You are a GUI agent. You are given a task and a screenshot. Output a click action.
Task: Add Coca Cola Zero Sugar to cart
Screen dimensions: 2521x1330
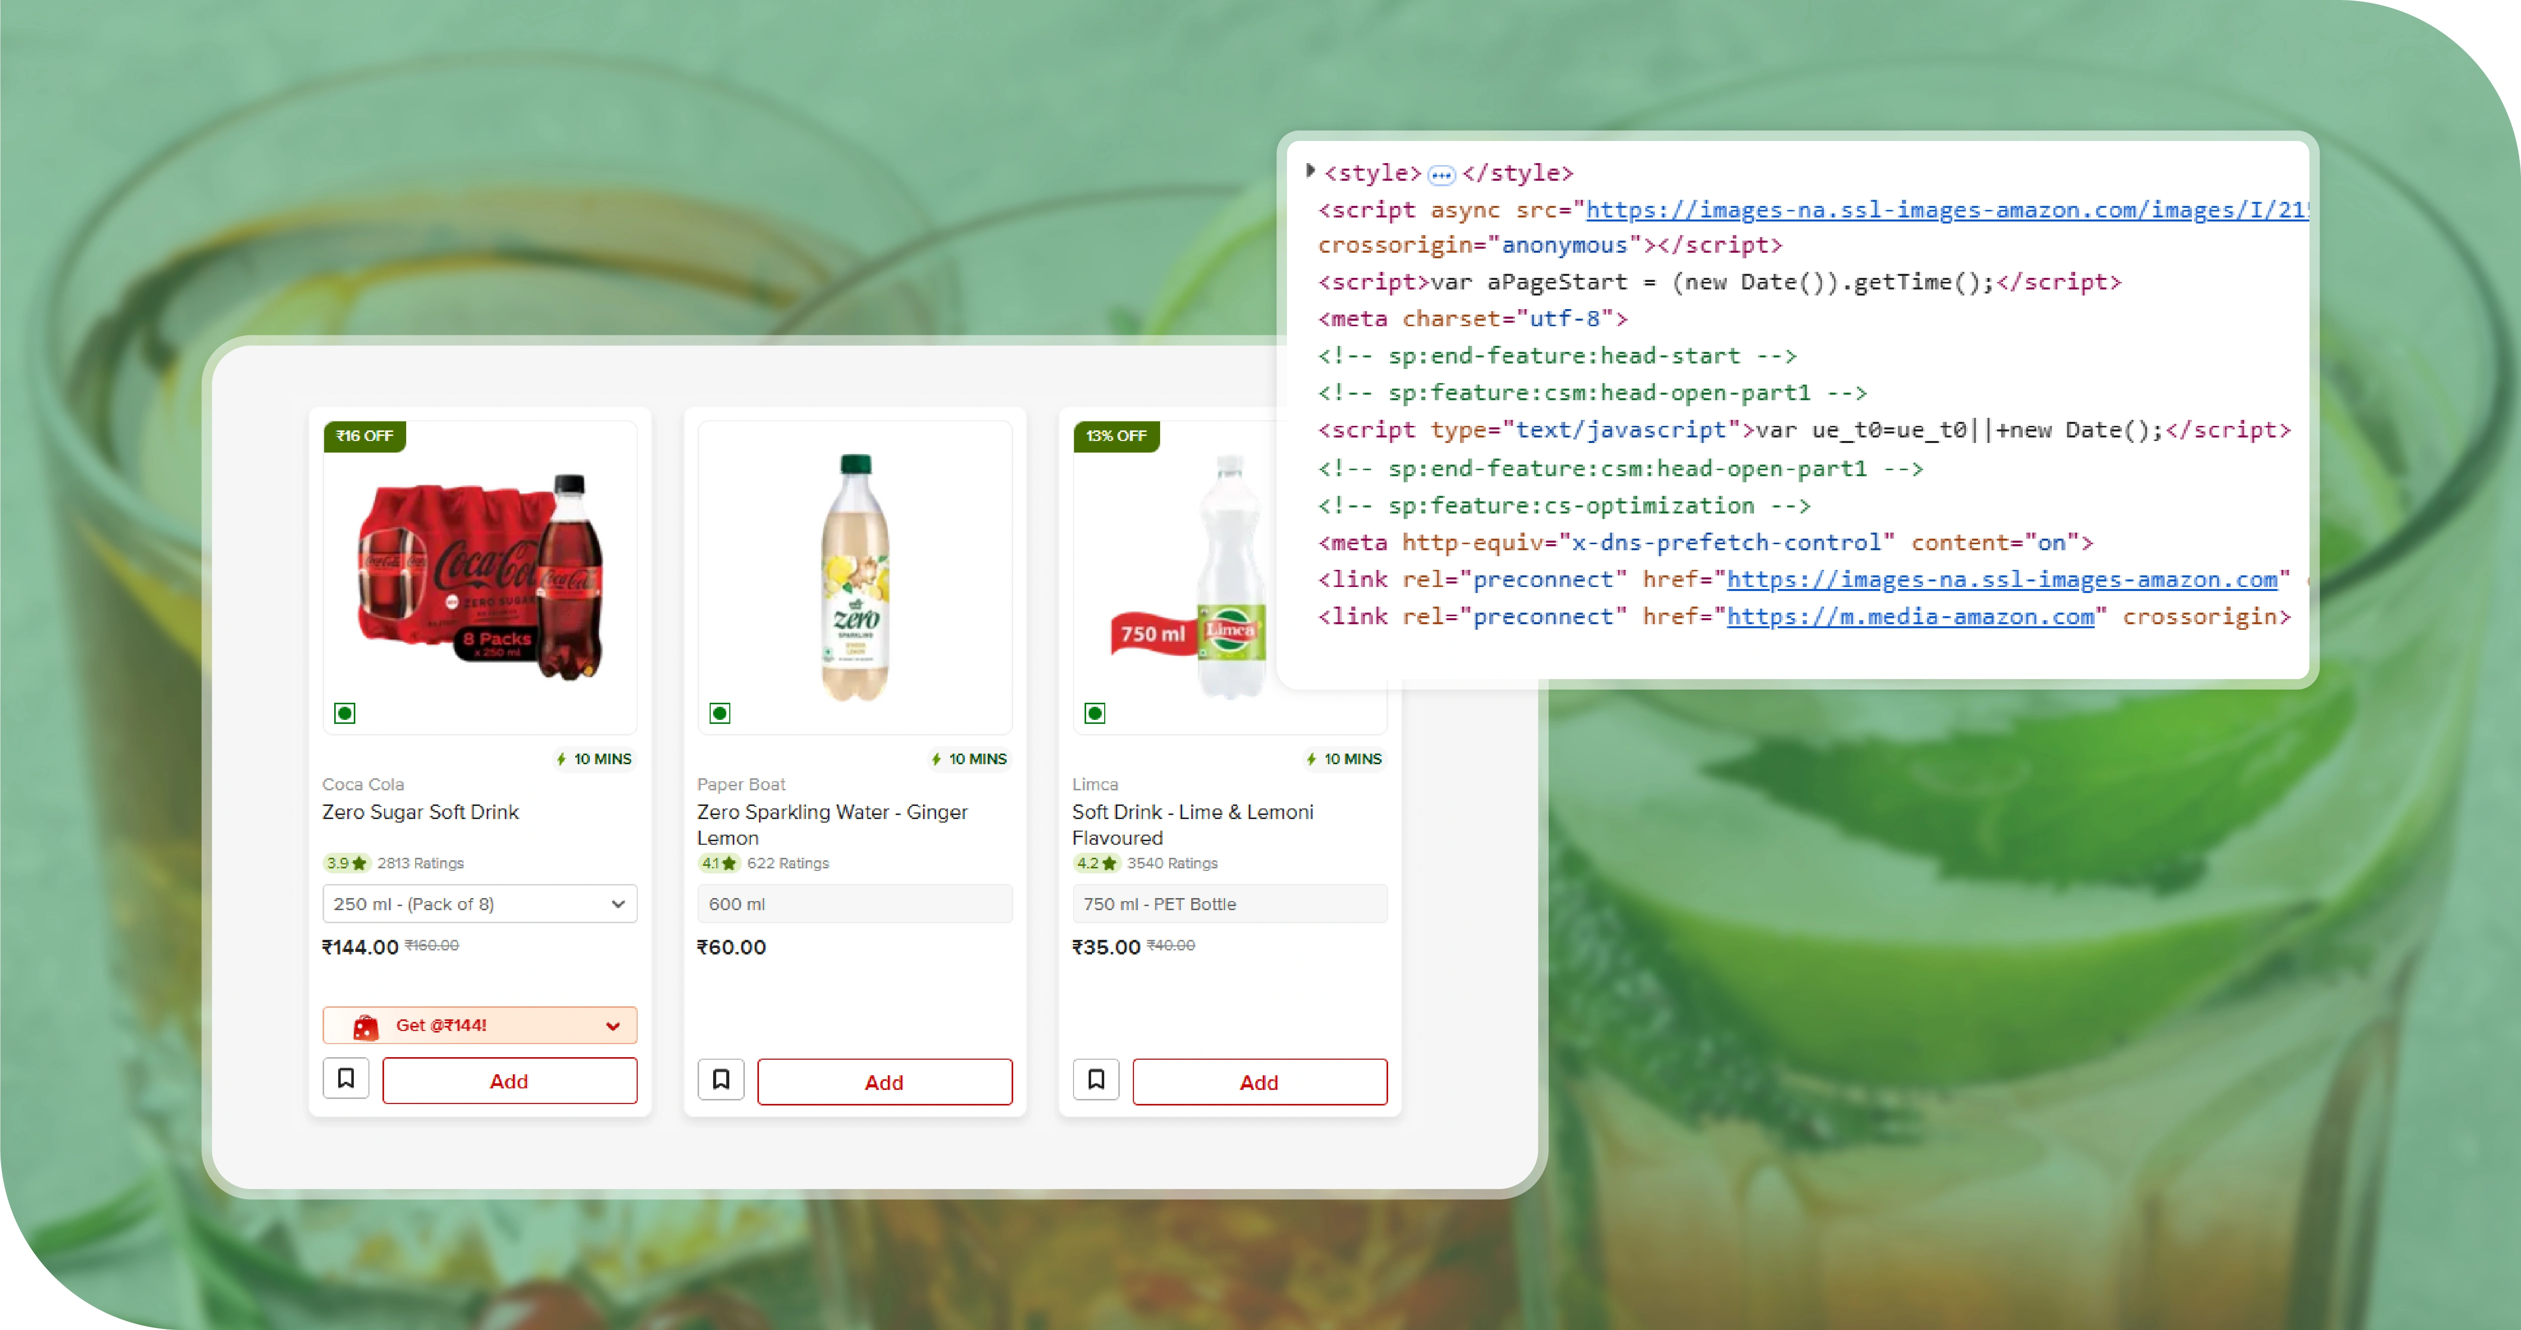click(509, 1081)
